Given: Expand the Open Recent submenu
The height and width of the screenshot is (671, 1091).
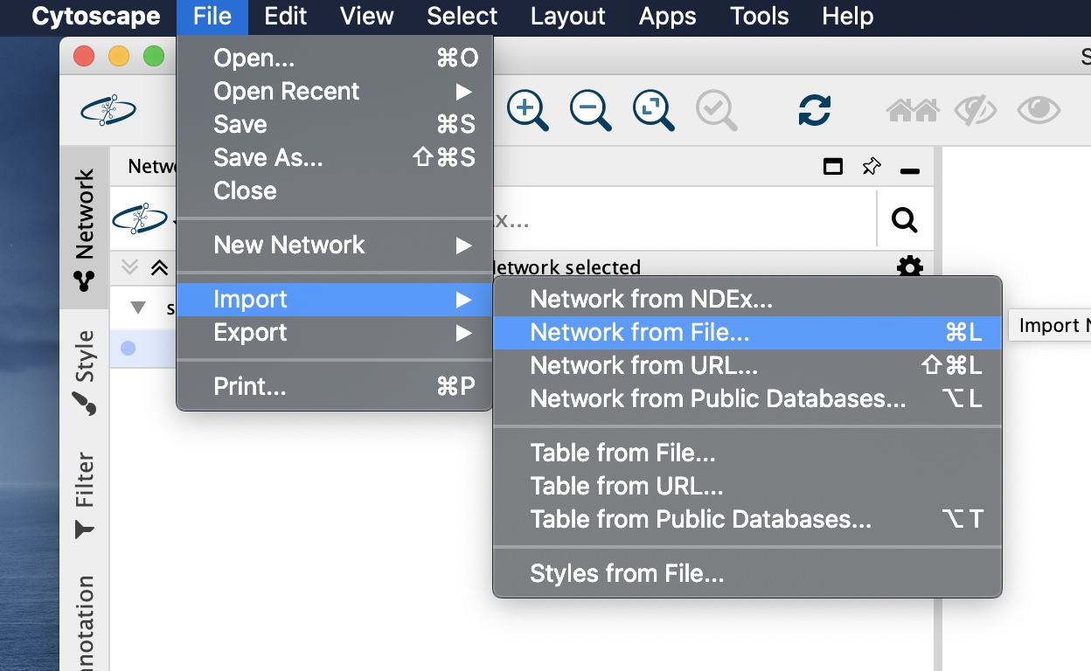Looking at the screenshot, I should coord(335,92).
